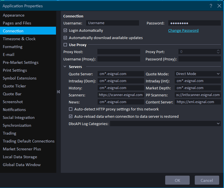Select Social Integration

point(28,117)
